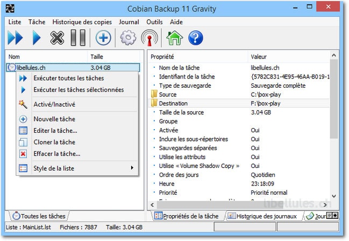This screenshot has width=349, height=241.
Task: Expand Style de la liste submenu arrow
Action: click(x=132, y=168)
